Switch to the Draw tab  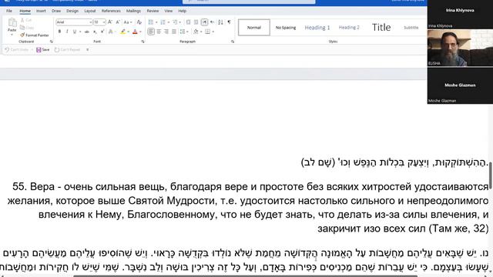click(56, 11)
